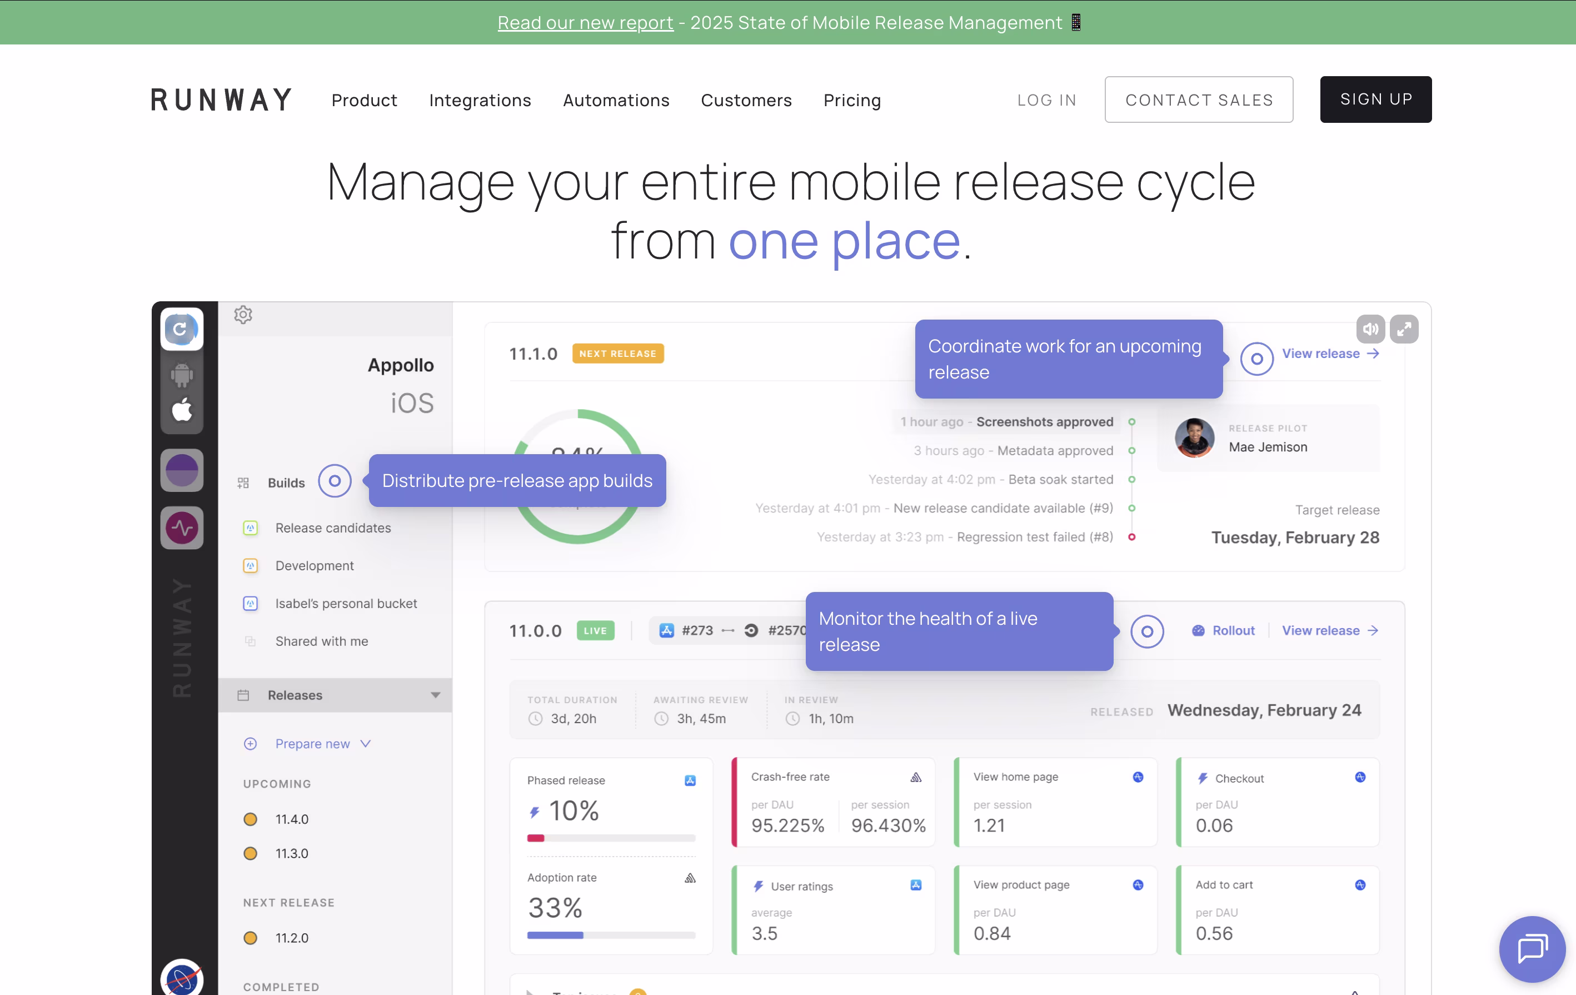The height and width of the screenshot is (995, 1576).
Task: Click the App Store icon on User ratings card
Action: coord(916,885)
